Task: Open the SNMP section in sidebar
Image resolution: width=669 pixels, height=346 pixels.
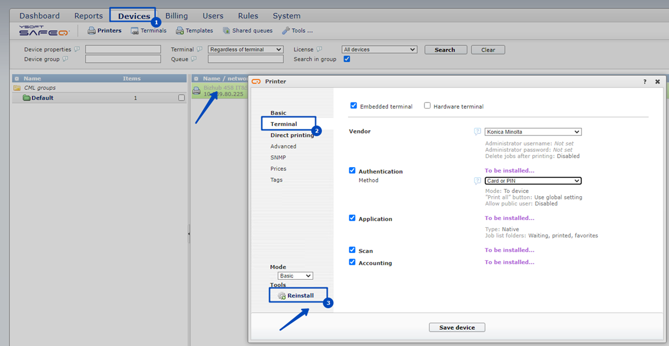Action: tap(278, 158)
